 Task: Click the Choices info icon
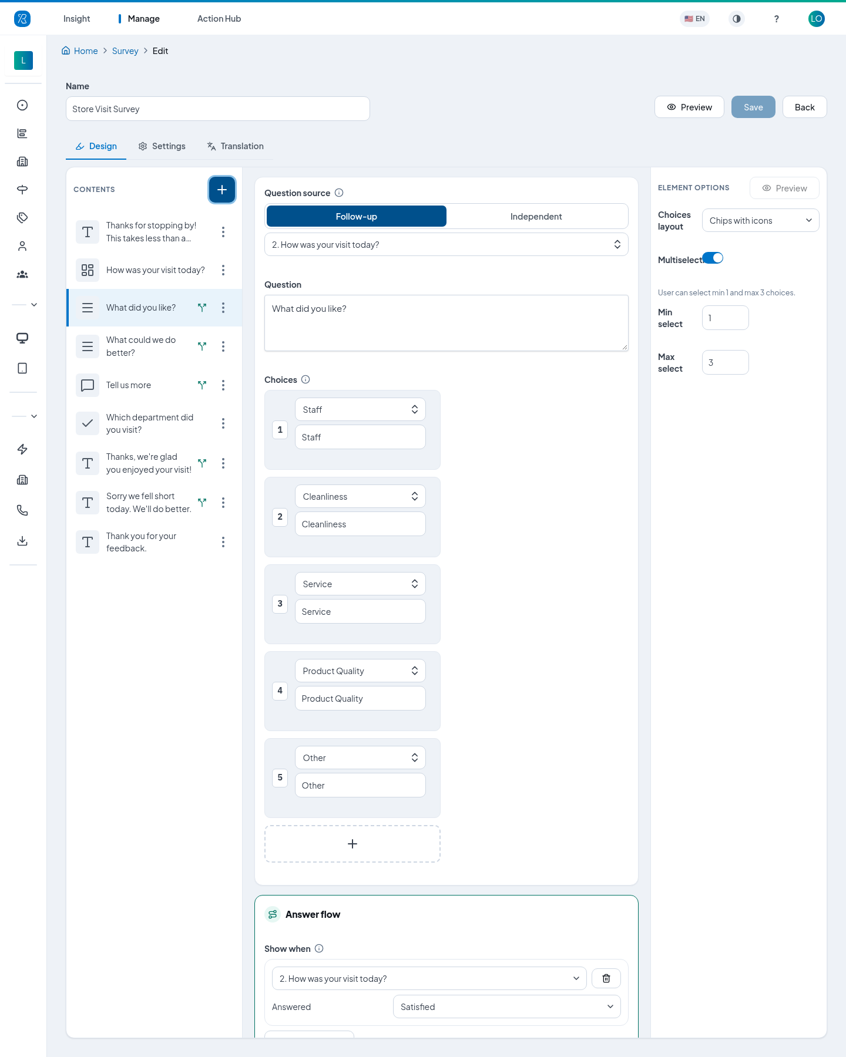[305, 379]
